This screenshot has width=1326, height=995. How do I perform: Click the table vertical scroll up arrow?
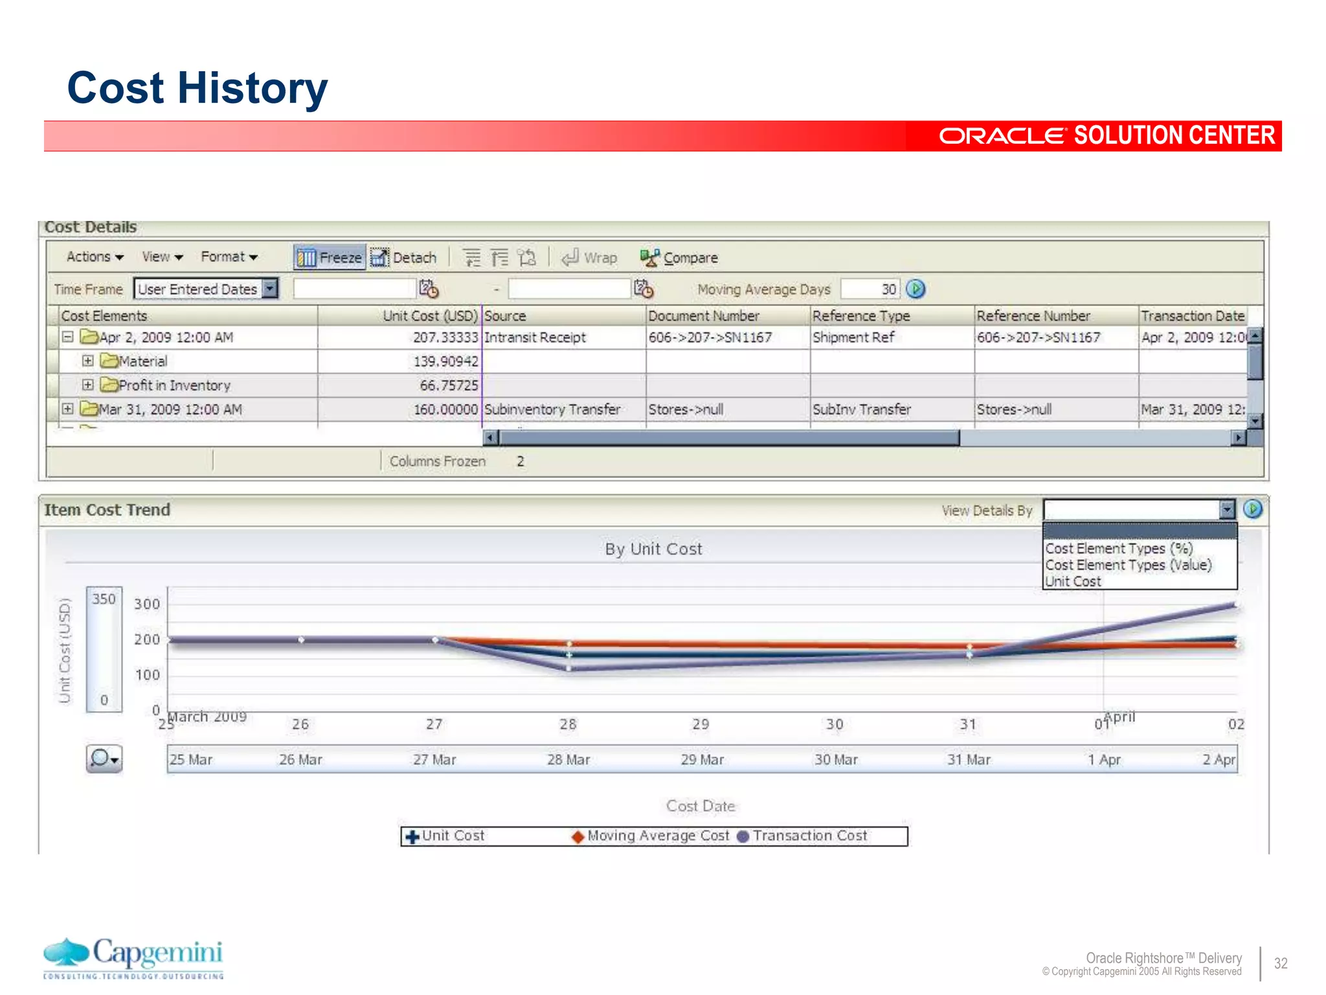point(1255,335)
